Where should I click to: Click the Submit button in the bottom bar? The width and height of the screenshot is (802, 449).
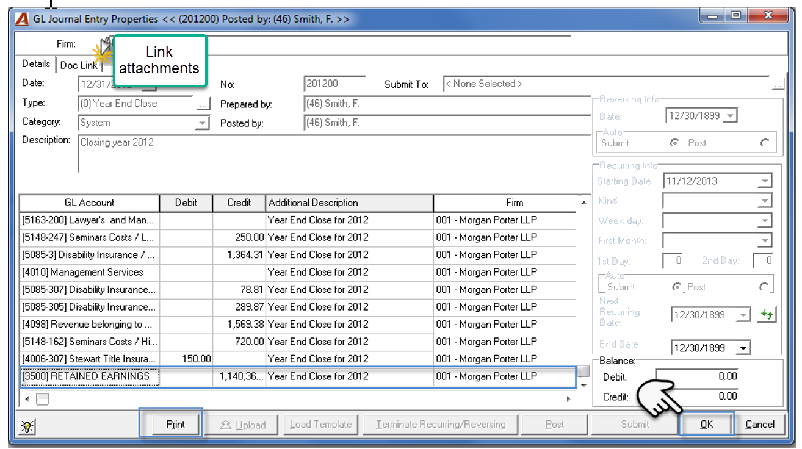click(x=635, y=425)
